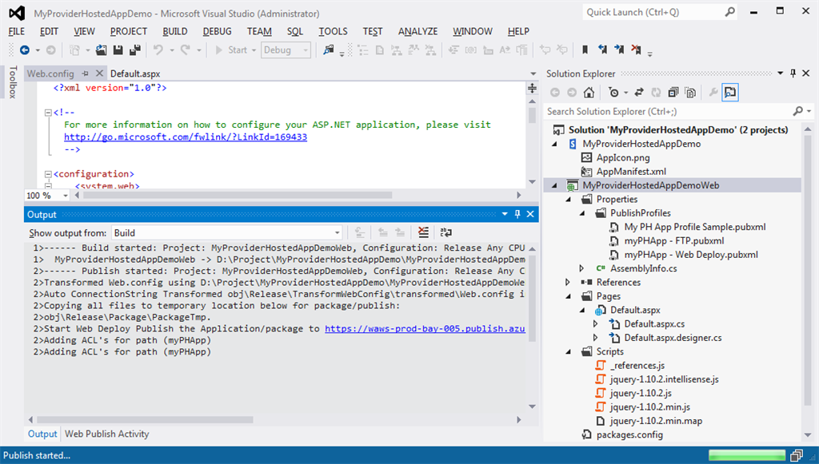Click Sync with Active Document icon
The width and height of the screenshot is (819, 464).
(x=639, y=93)
